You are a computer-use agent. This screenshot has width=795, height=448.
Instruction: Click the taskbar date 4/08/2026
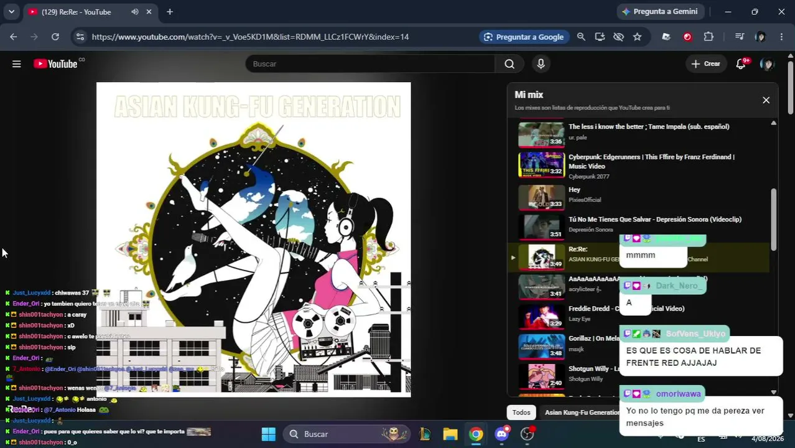(x=768, y=439)
